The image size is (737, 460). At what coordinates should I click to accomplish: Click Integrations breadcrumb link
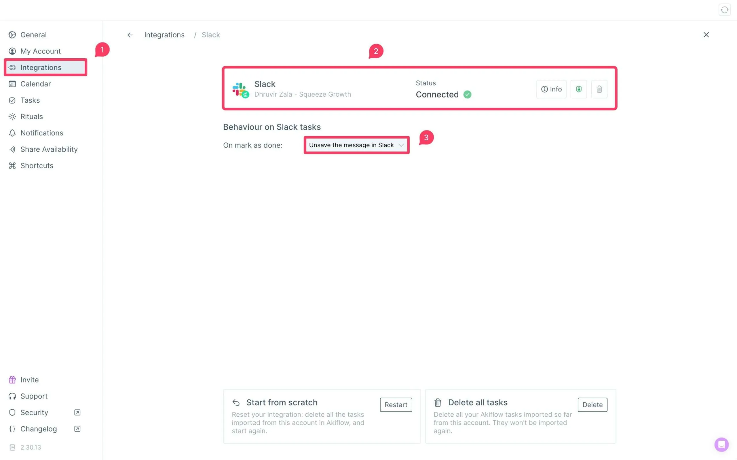coord(164,35)
